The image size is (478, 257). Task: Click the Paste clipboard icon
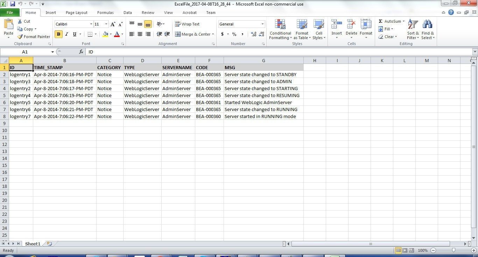click(x=8, y=24)
